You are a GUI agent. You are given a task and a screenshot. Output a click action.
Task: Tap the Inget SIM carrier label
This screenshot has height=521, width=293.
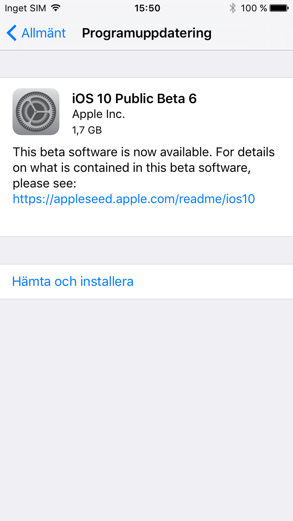click(25, 8)
